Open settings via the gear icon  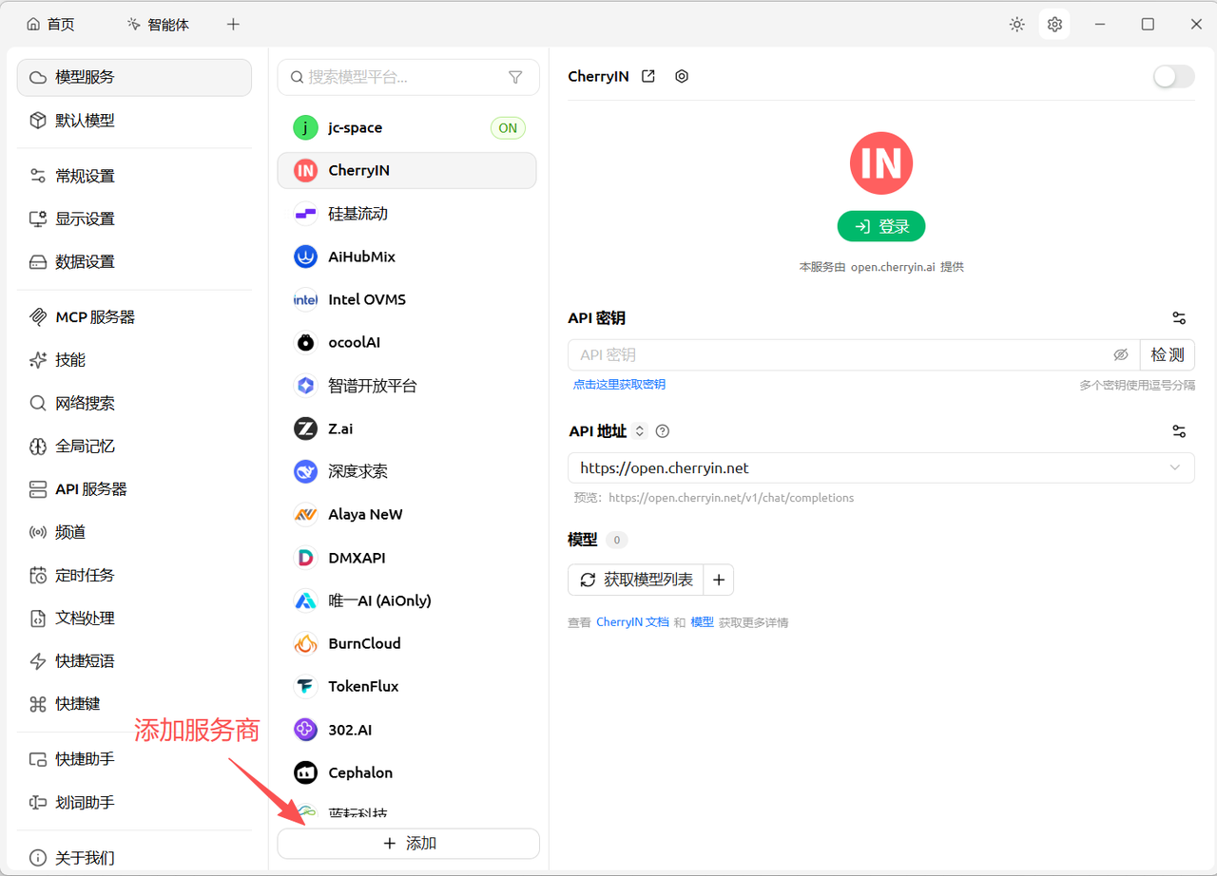click(1054, 25)
